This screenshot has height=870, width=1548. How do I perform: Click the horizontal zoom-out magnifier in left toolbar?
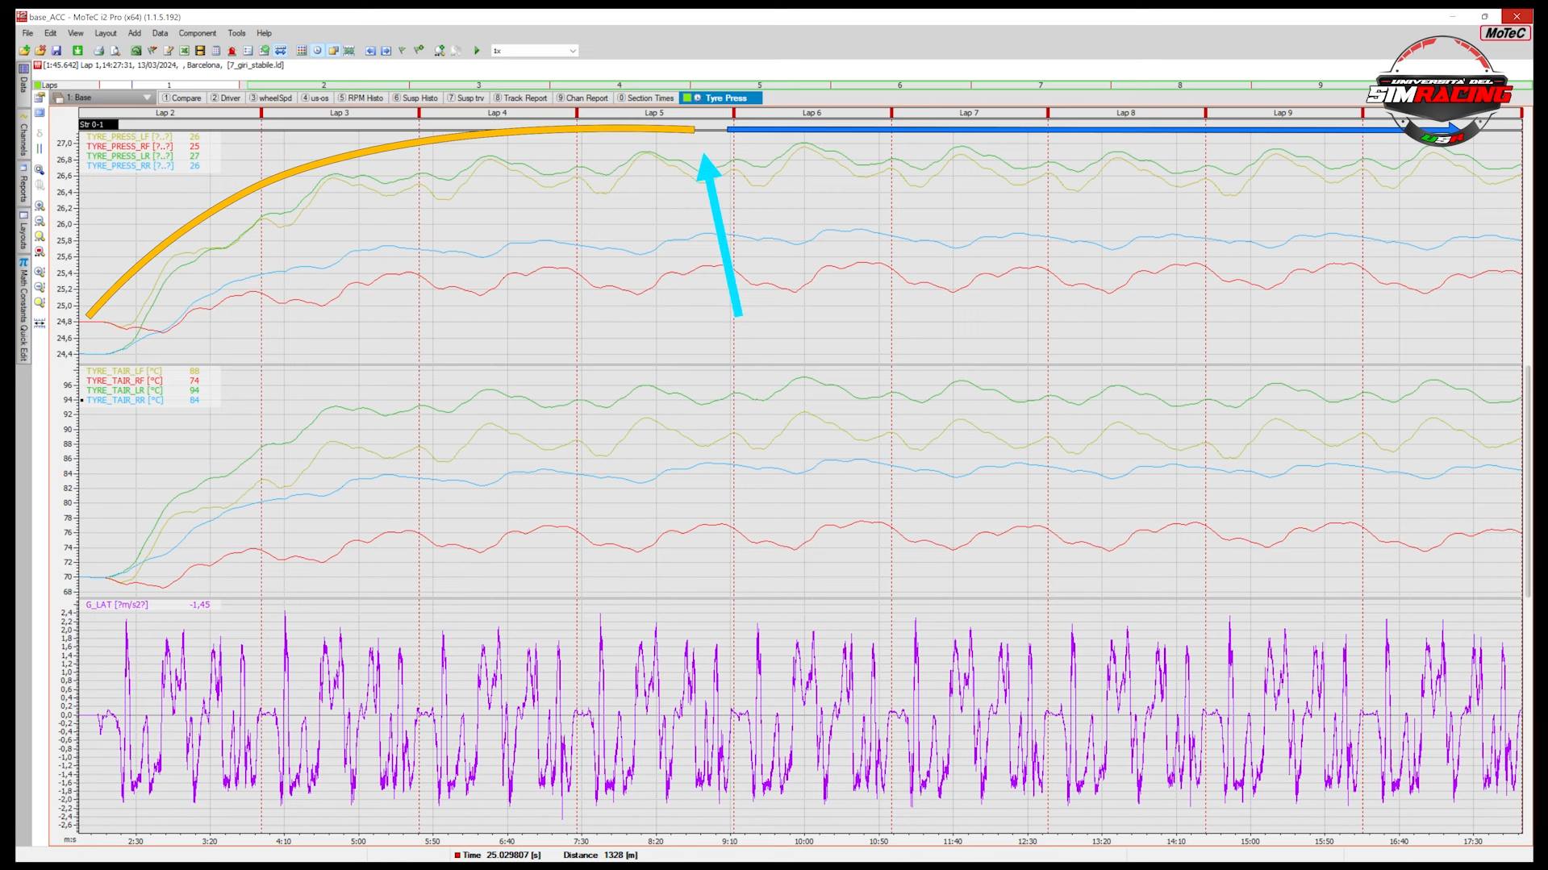pos(40,222)
